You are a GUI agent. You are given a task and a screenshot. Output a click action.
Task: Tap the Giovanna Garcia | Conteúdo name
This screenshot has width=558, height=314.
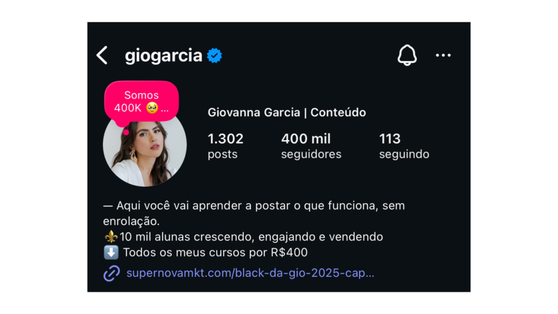[287, 112]
